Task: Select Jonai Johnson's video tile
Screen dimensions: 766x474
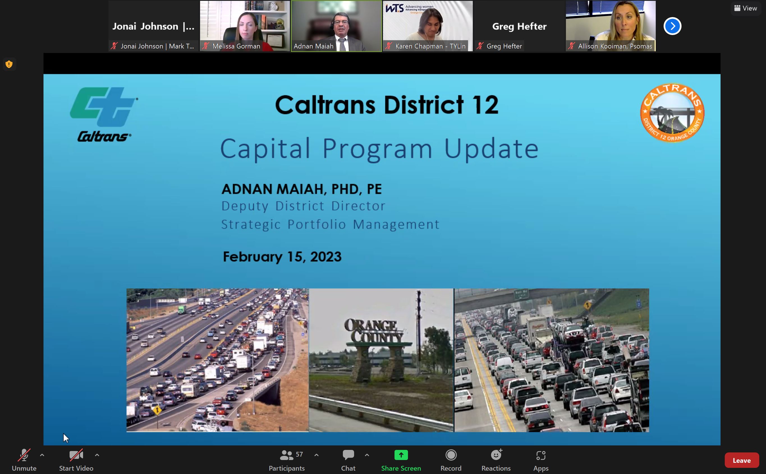Action: tap(153, 26)
